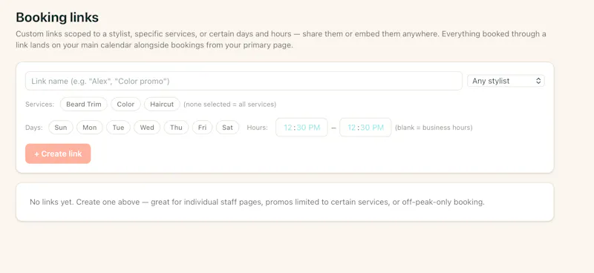
Task: Click the Days: label
Action: [x=34, y=128]
